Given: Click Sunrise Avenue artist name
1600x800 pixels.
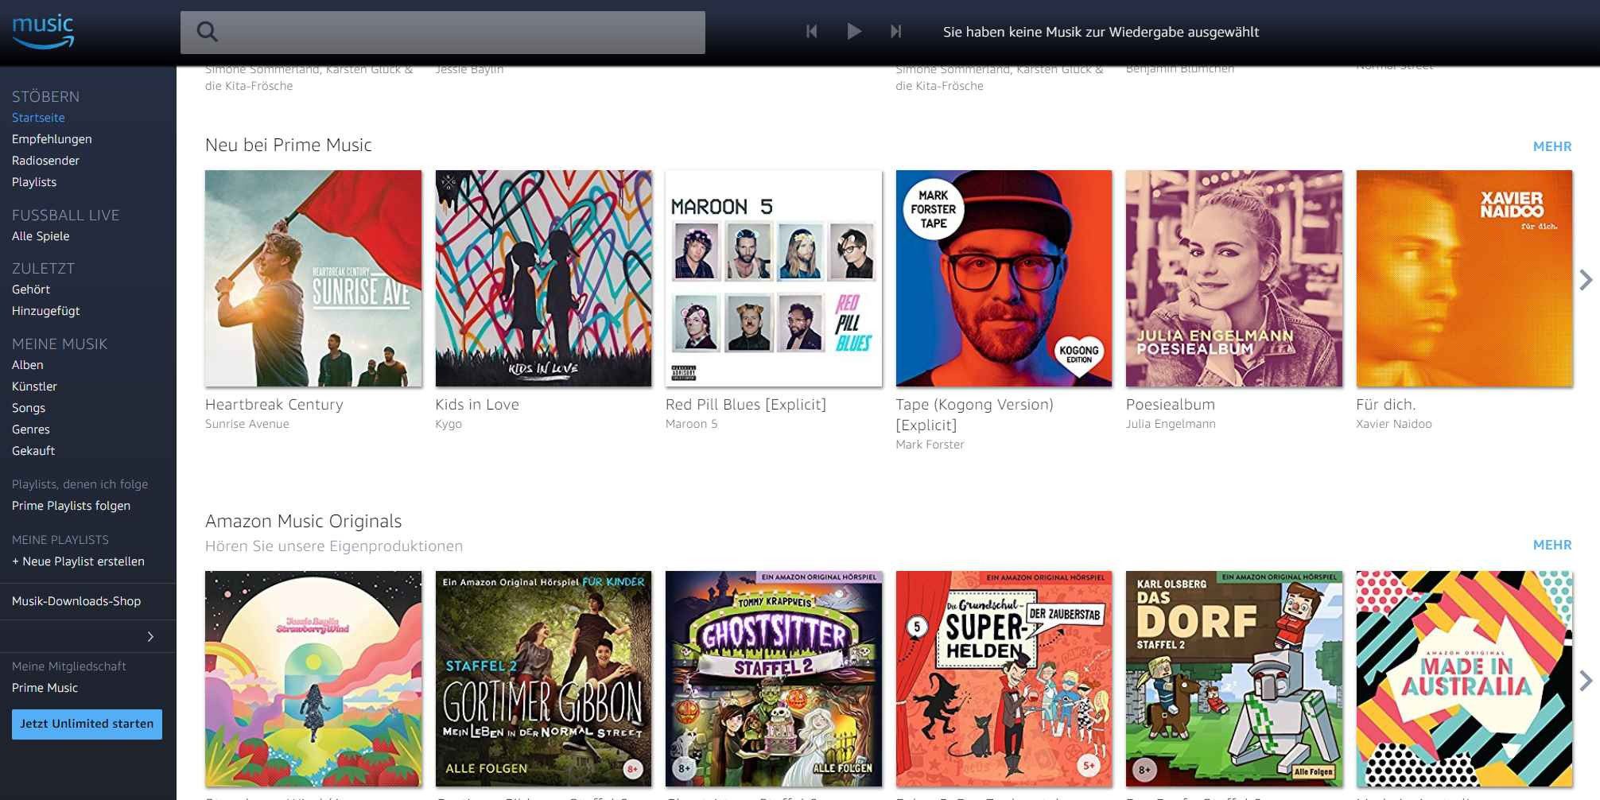Looking at the screenshot, I should click(247, 424).
